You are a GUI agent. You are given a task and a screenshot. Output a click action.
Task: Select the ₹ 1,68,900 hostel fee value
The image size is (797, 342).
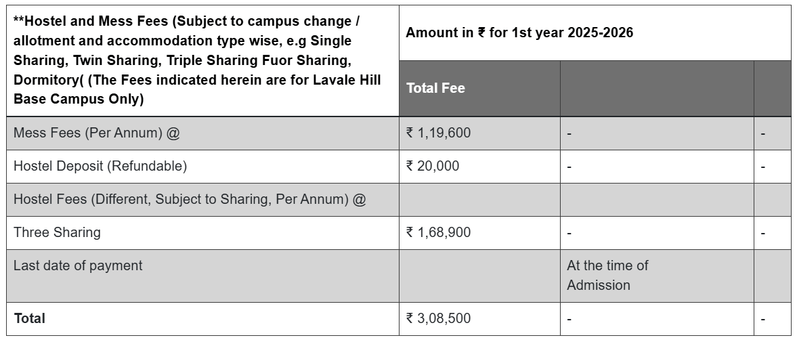[x=438, y=232]
